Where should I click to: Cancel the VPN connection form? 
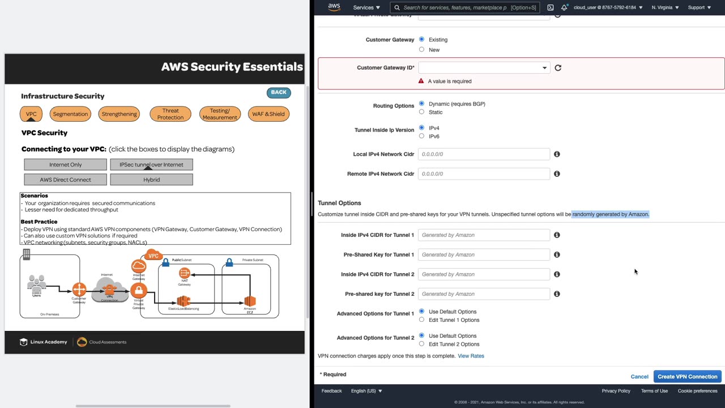(639, 377)
